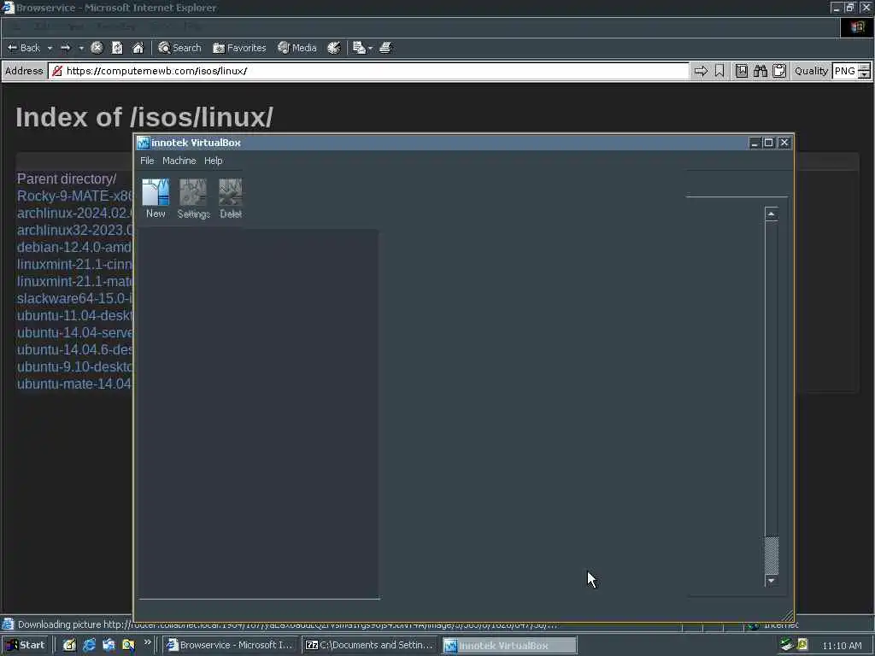Click the page icon left of binoculars
Viewport: 875px width, 656px height.
point(742,71)
